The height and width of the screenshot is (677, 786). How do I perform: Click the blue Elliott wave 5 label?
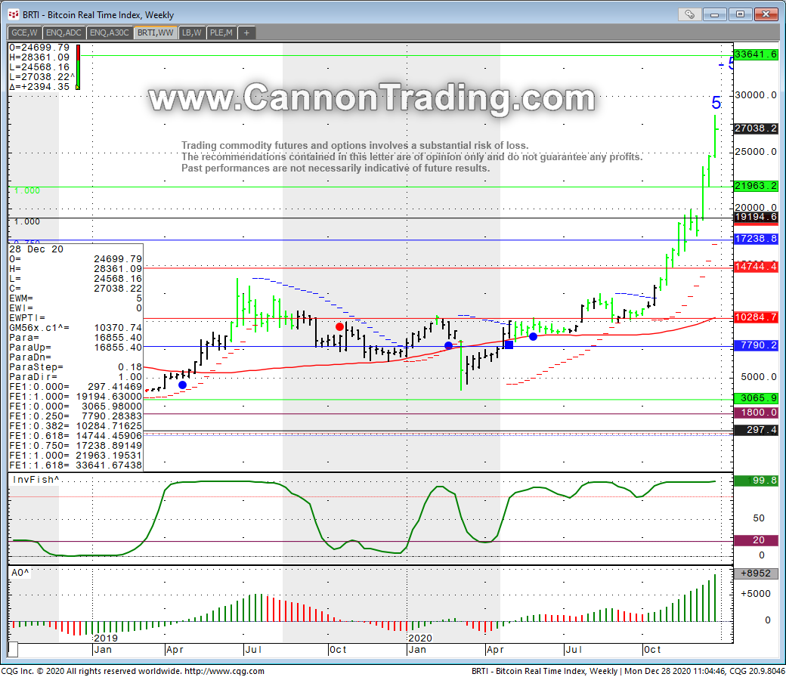point(716,103)
